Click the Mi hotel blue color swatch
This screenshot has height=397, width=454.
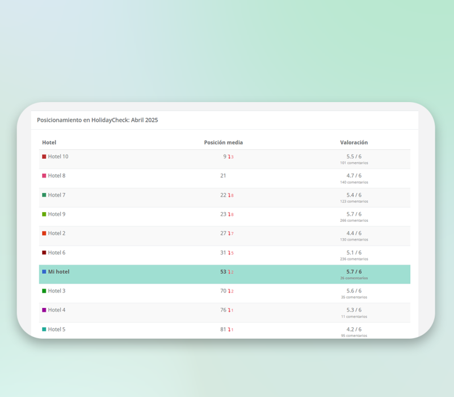pos(44,272)
